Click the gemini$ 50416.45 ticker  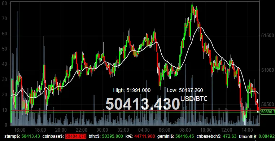[x=175, y=136]
